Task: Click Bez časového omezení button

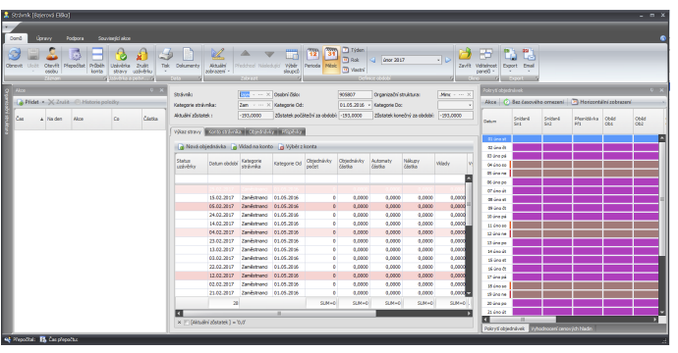Action: click(x=534, y=102)
